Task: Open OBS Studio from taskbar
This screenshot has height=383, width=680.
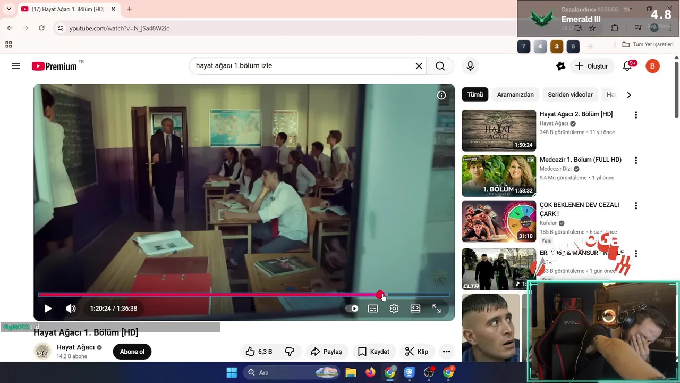Action: coord(429,372)
